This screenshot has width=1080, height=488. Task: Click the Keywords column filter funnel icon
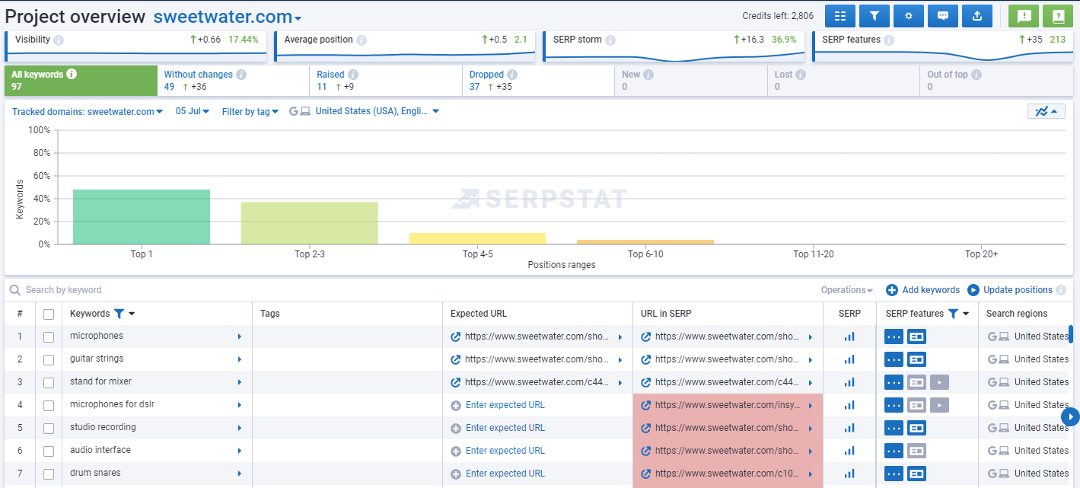119,314
